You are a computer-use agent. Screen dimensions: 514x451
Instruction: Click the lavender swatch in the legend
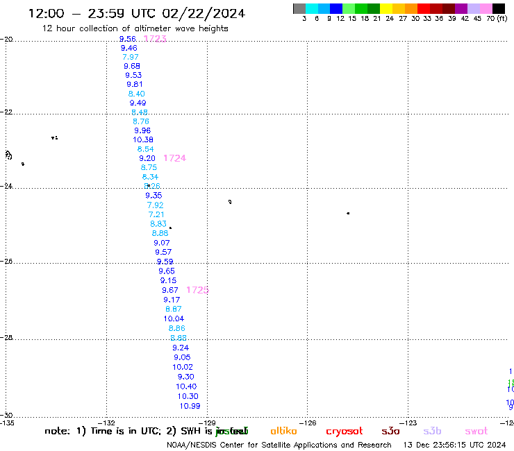coord(474,8)
